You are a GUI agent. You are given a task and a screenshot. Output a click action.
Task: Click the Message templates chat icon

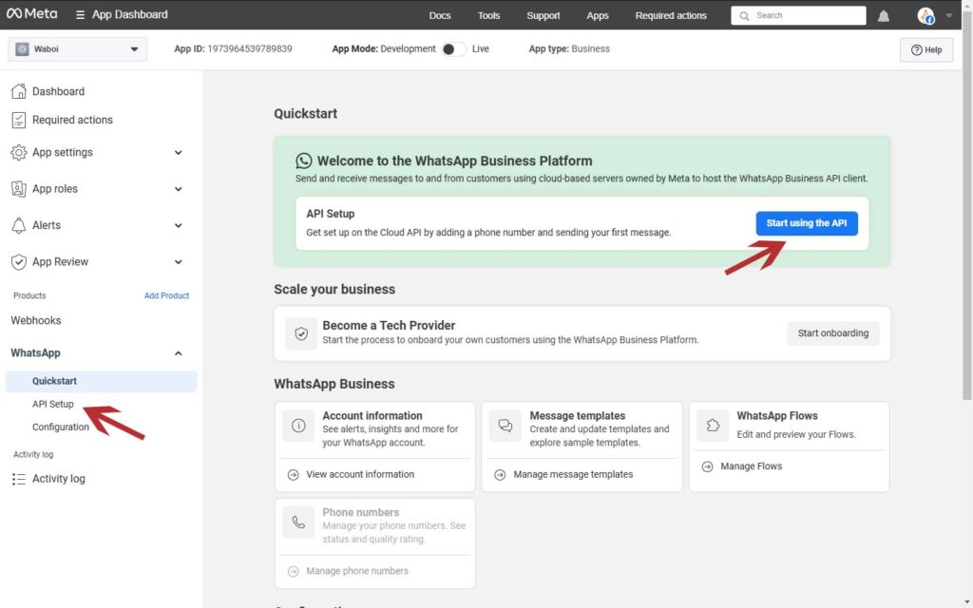click(x=506, y=426)
